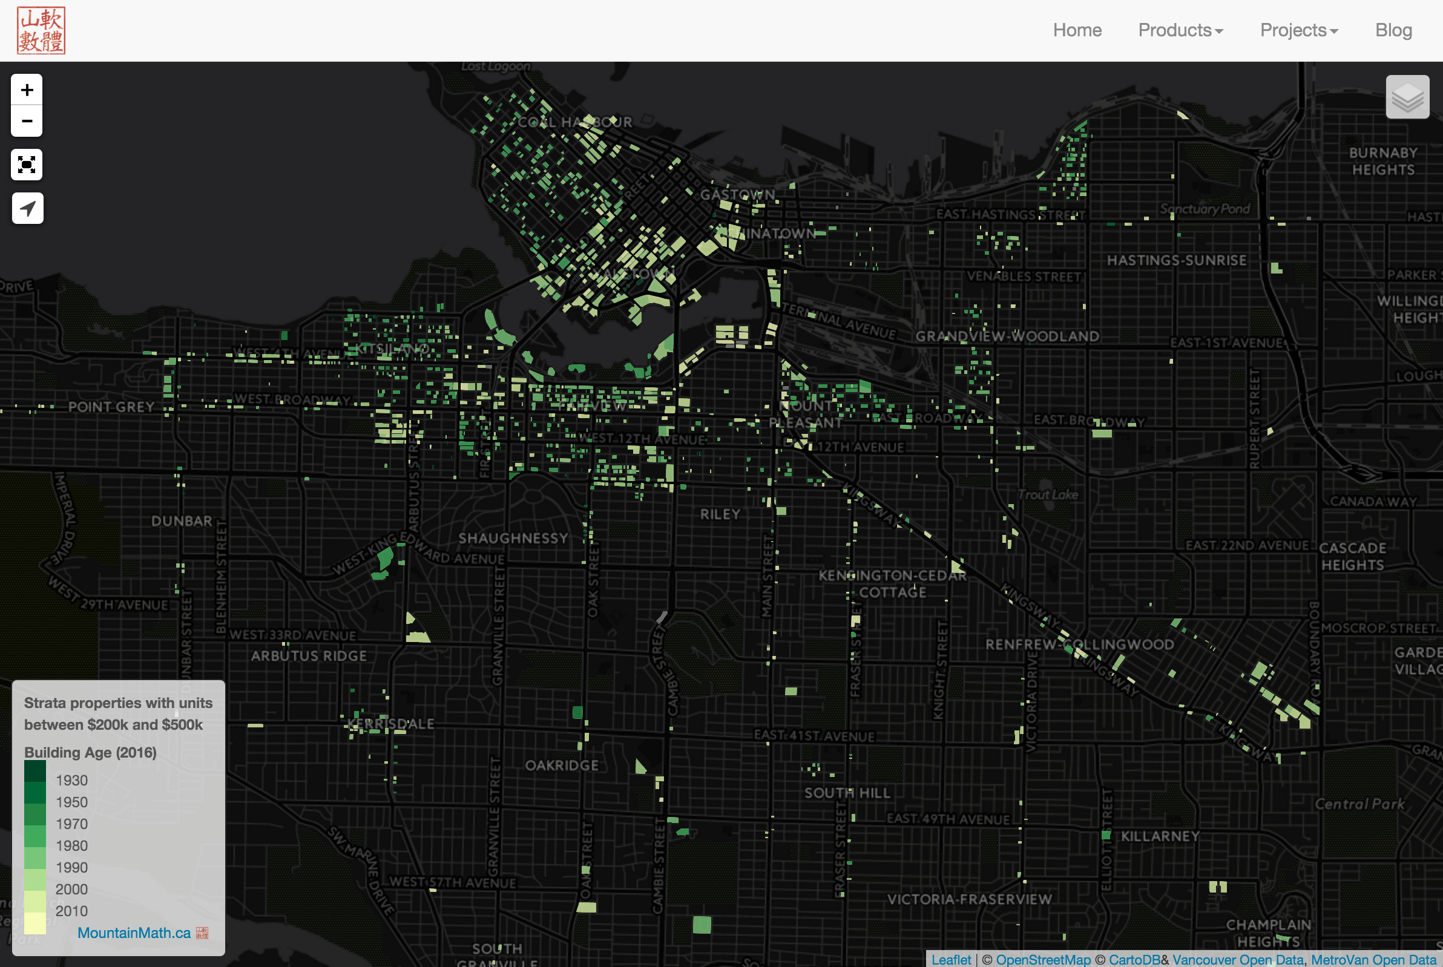The width and height of the screenshot is (1443, 967).
Task: Click the 1980 legend color swatch
Action: (35, 836)
